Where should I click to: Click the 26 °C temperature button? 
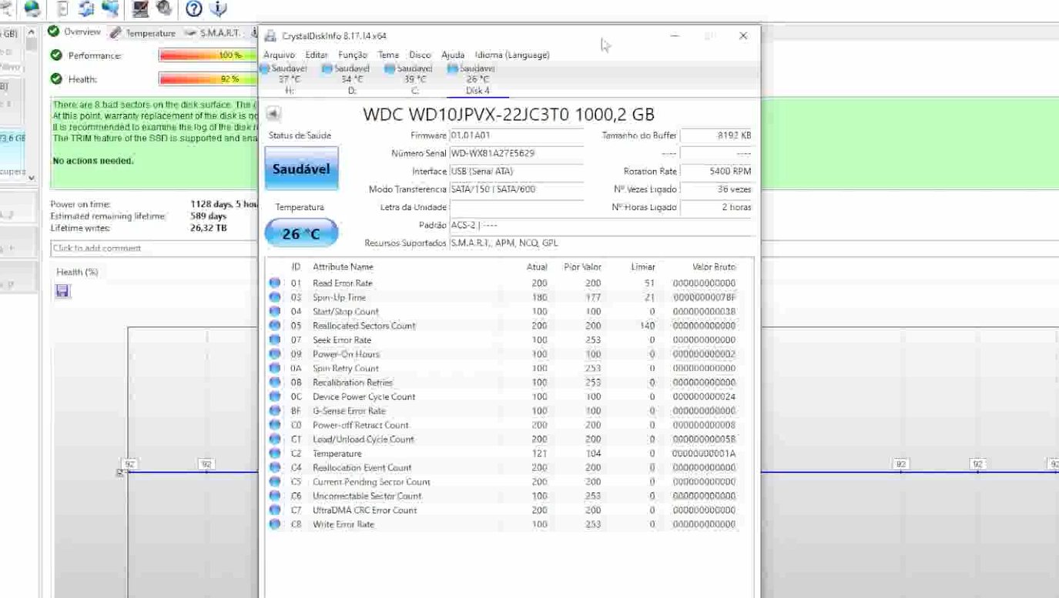click(x=301, y=233)
